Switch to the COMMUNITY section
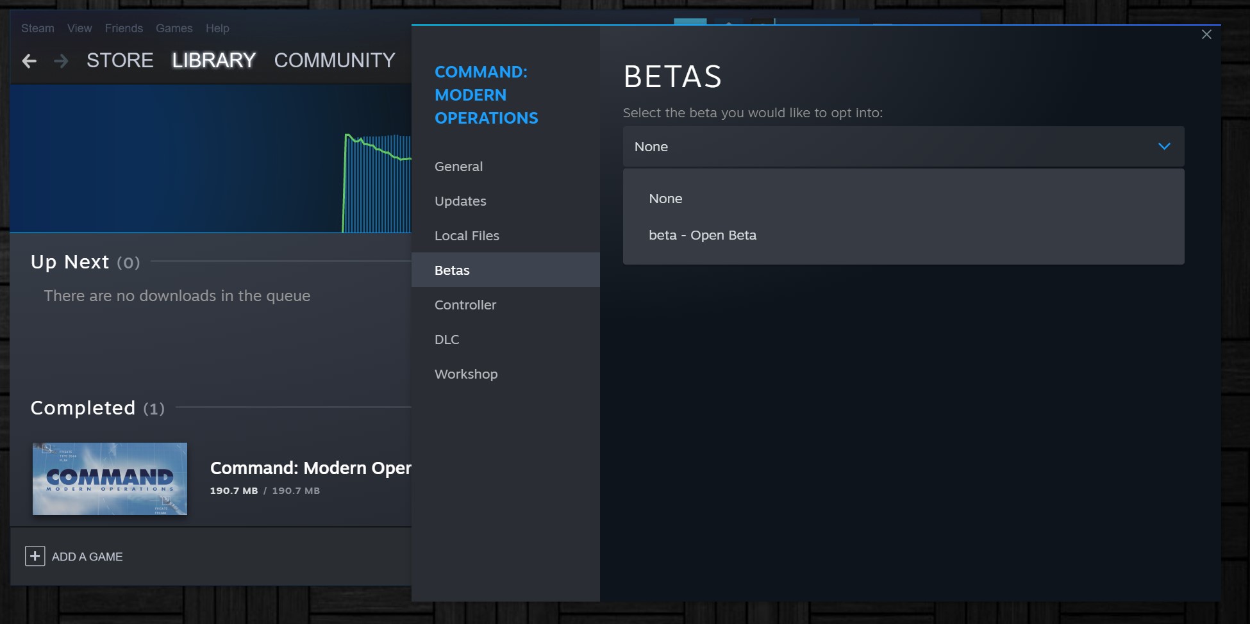The image size is (1250, 624). pyautogui.click(x=335, y=60)
